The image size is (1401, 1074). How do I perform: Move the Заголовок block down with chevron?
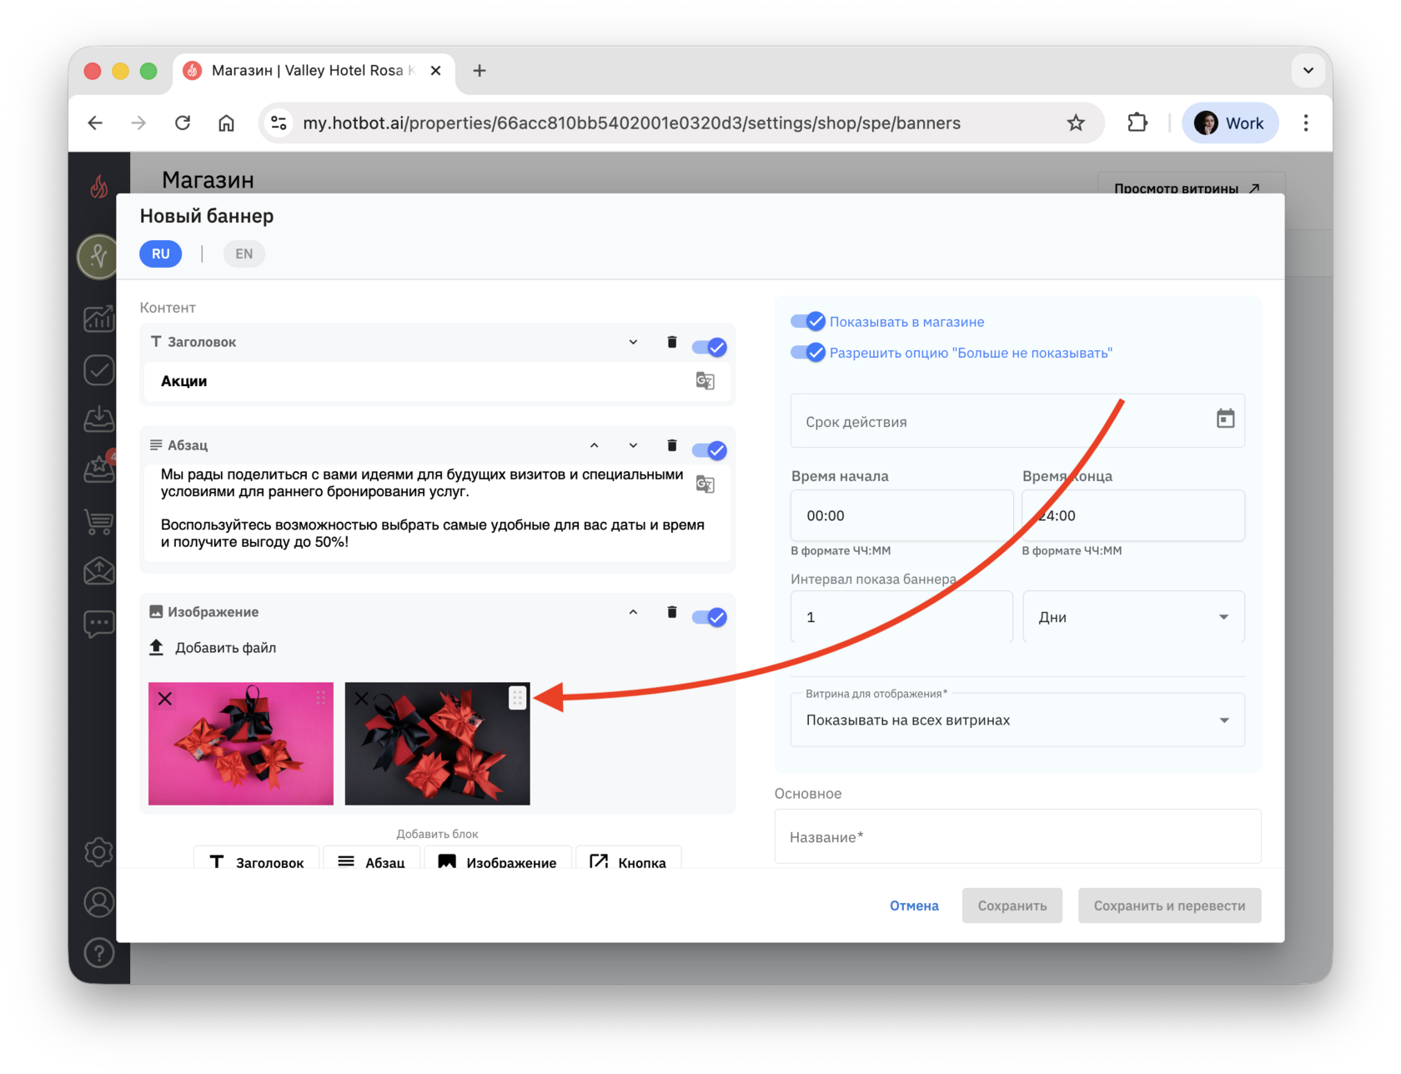633,342
